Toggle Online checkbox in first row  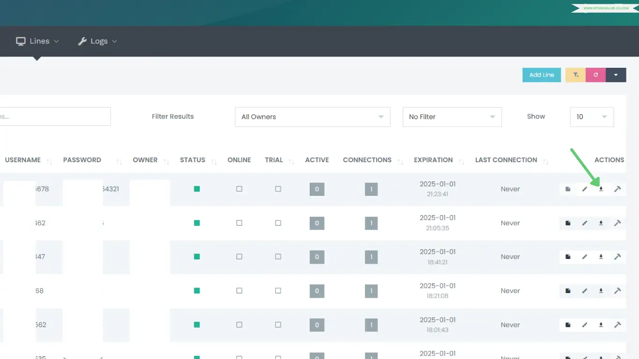(239, 189)
